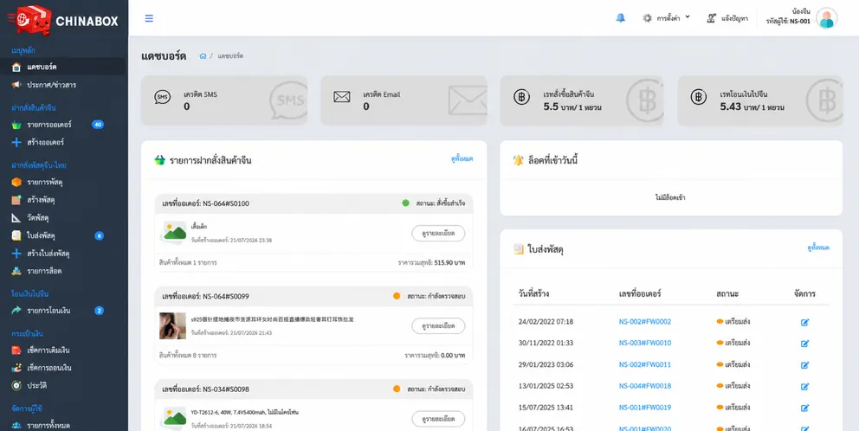Click the สร้างพัสดุ create parcel icon
Viewport: 859px width, 431px height.
pos(16,200)
